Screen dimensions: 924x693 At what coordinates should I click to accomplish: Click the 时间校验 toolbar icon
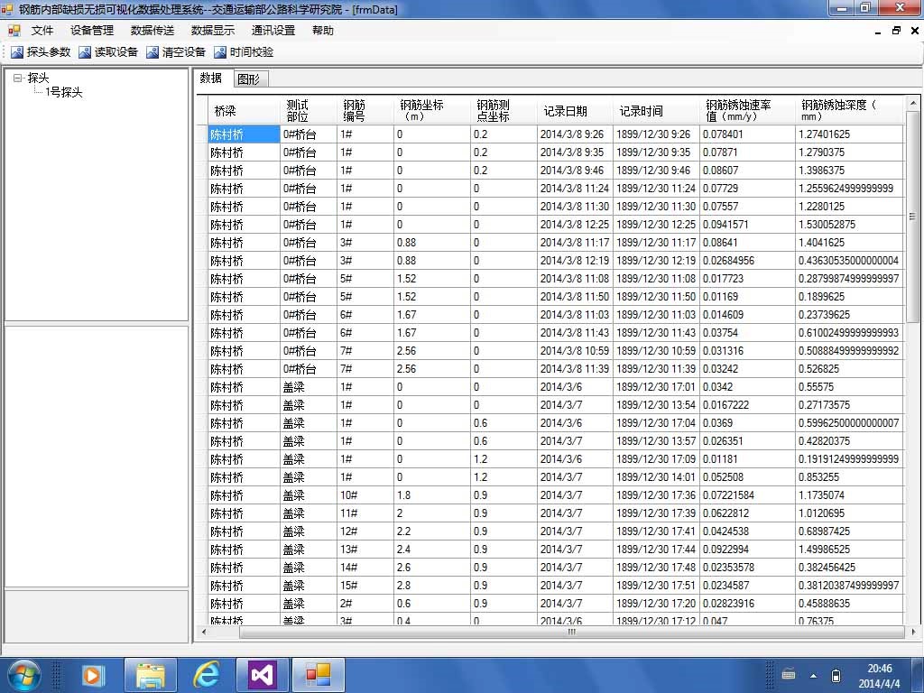(220, 52)
